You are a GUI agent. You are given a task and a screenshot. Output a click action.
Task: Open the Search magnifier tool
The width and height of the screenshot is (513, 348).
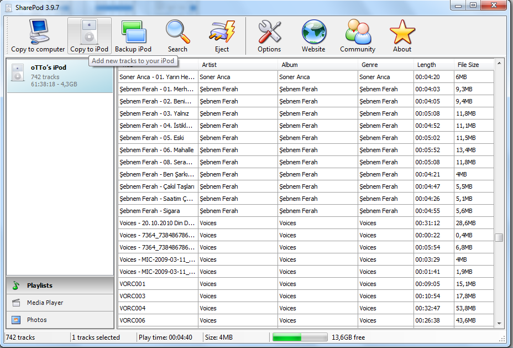177,35
